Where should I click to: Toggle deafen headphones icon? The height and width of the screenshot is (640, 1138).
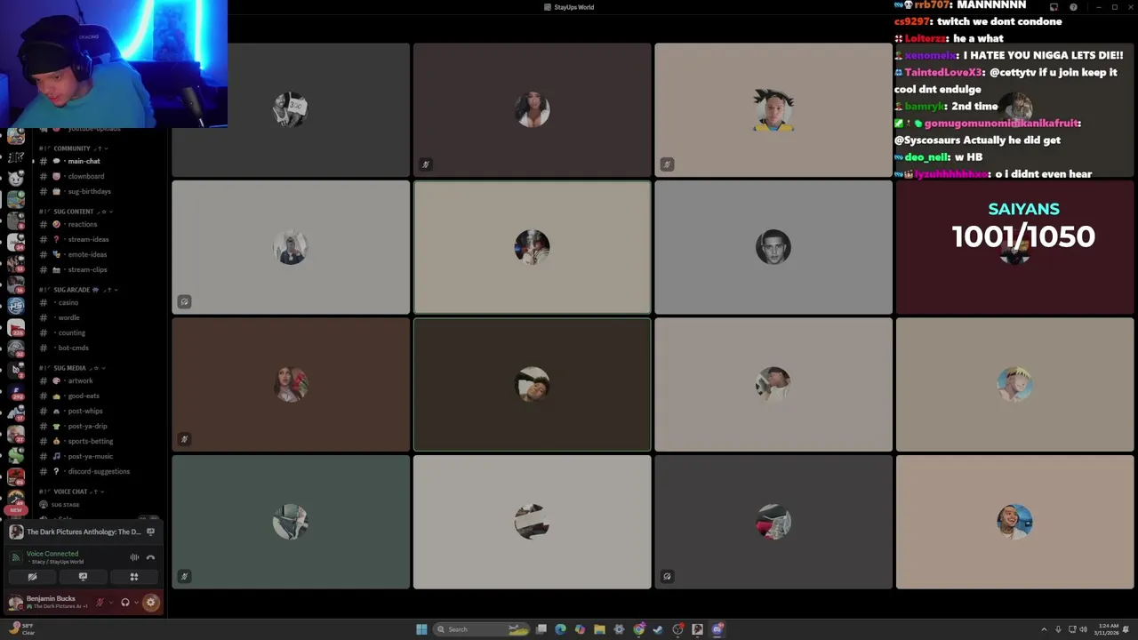125,603
